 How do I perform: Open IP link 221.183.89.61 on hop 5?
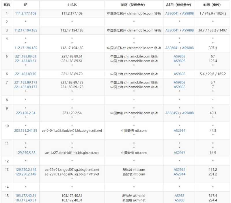tap(25, 56)
